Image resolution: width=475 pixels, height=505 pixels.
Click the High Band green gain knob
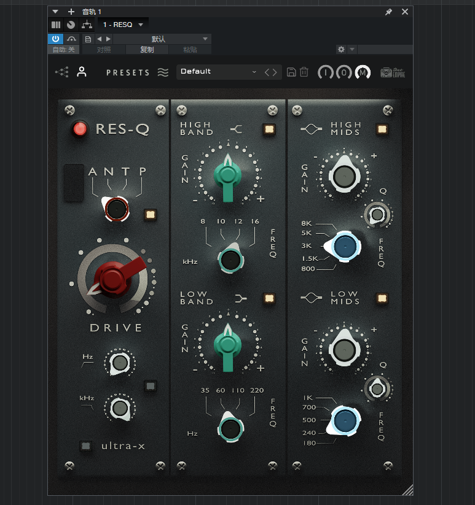coord(228,174)
